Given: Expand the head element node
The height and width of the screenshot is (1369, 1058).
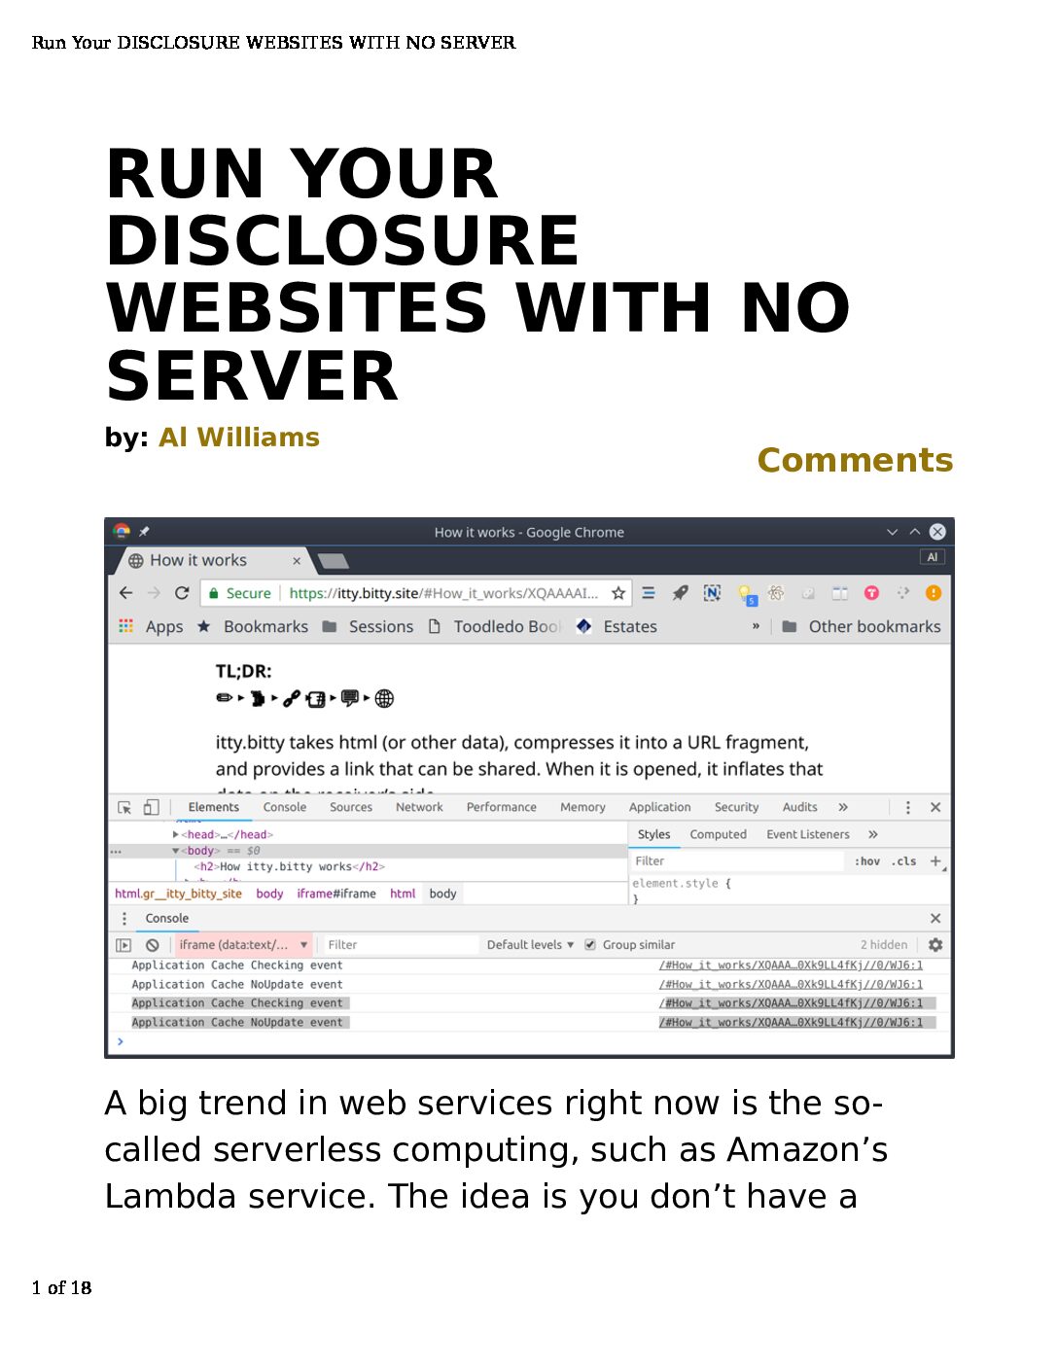Looking at the screenshot, I should tap(176, 834).
